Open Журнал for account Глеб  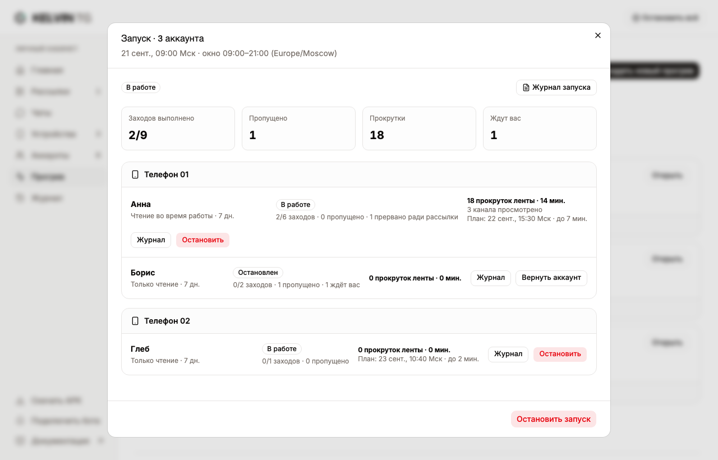tap(508, 355)
